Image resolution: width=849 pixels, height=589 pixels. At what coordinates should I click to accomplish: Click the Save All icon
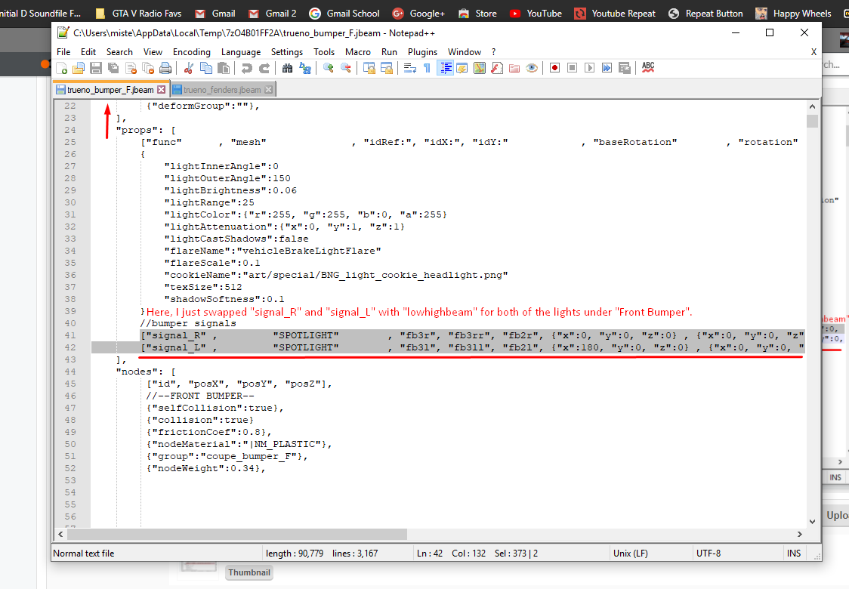113,68
